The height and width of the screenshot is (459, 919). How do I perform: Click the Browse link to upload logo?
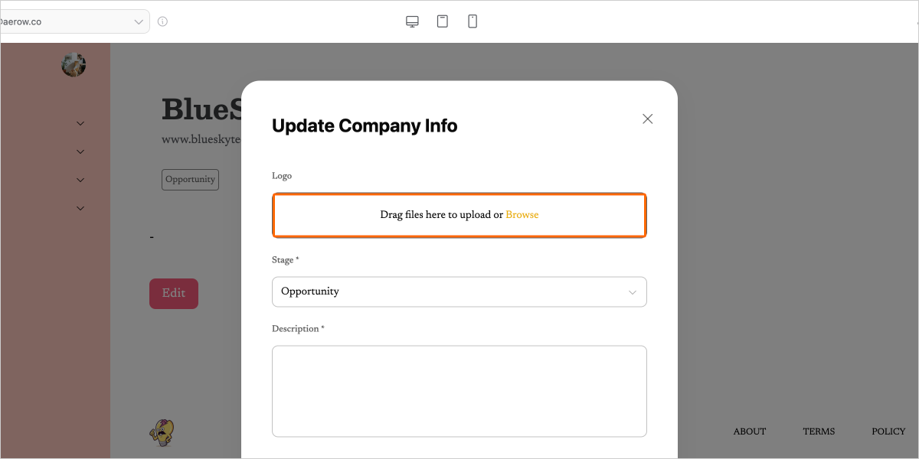tap(522, 215)
